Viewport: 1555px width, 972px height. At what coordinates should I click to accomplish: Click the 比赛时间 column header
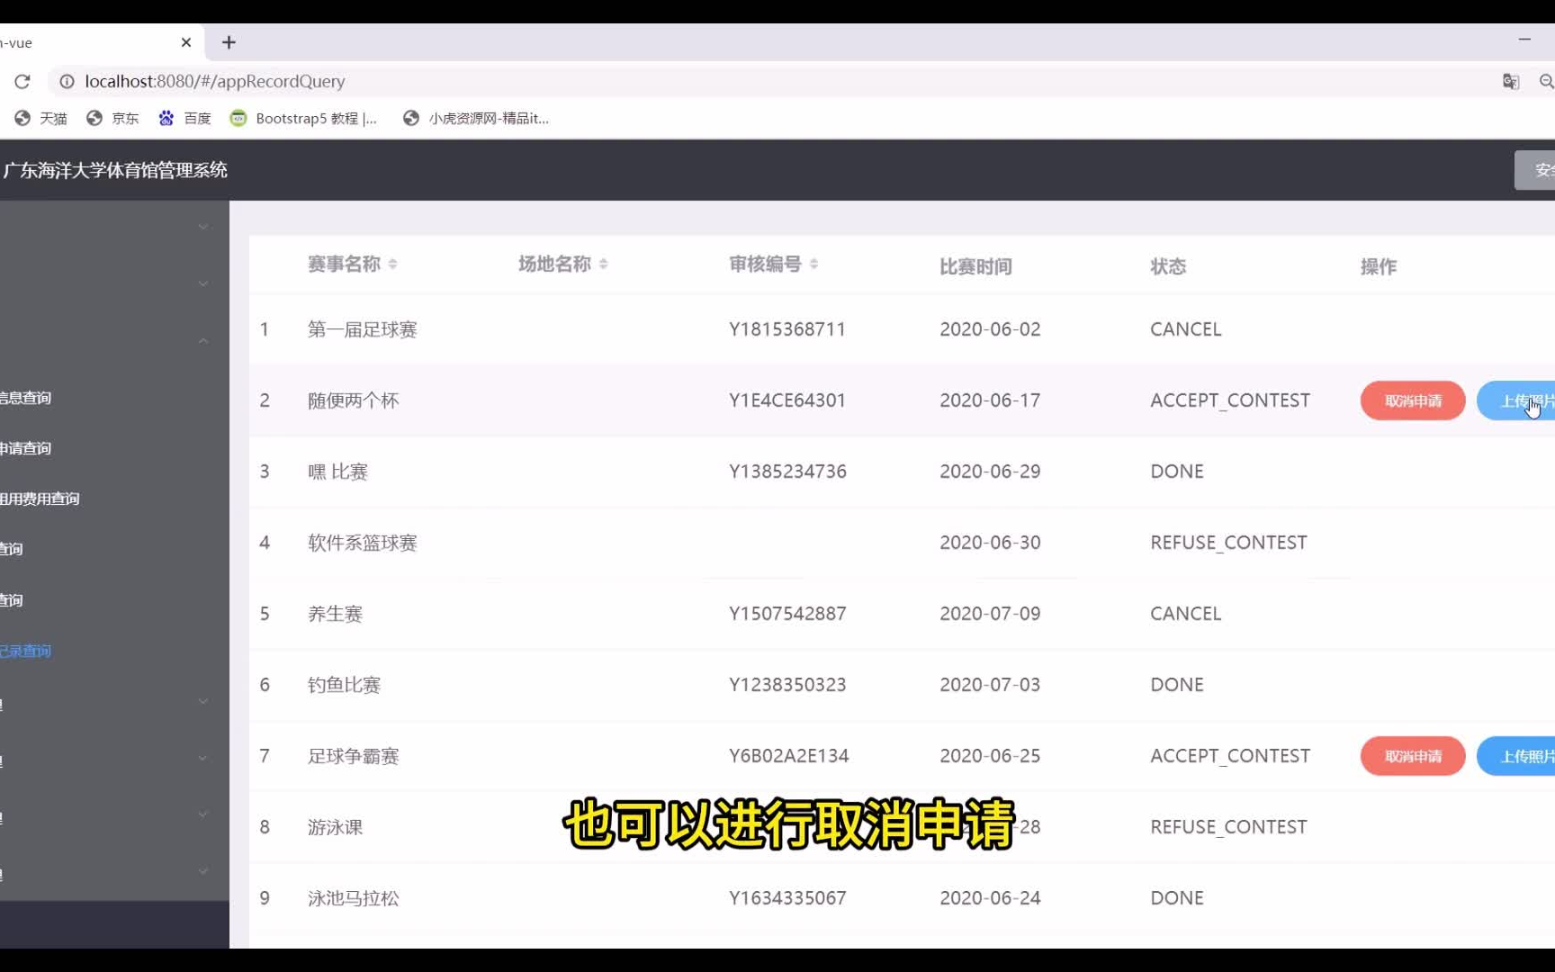[975, 266]
